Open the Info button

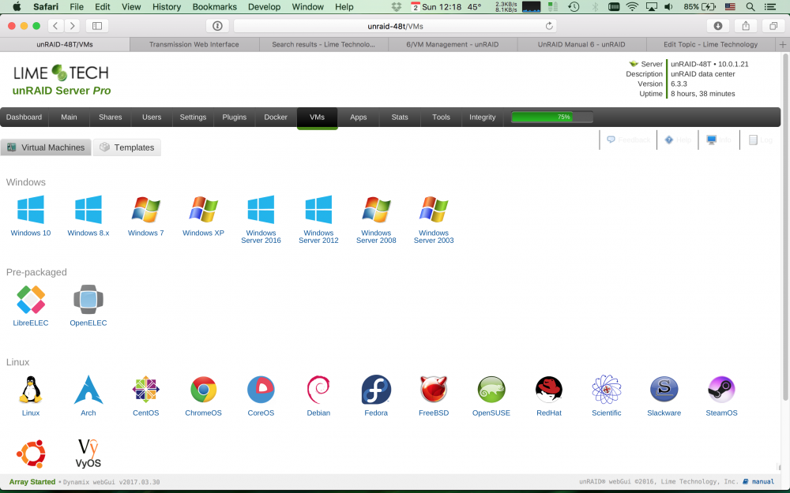[719, 140]
